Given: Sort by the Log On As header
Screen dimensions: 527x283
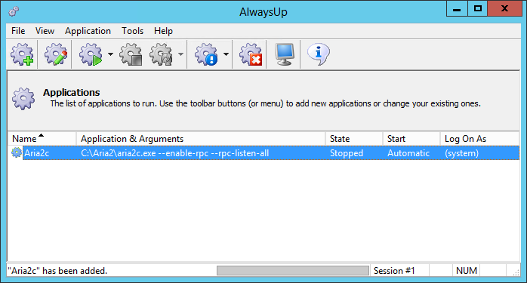Looking at the screenshot, I should (479, 138).
